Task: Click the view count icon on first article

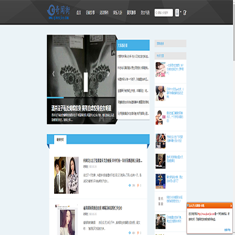Action: coord(130,185)
